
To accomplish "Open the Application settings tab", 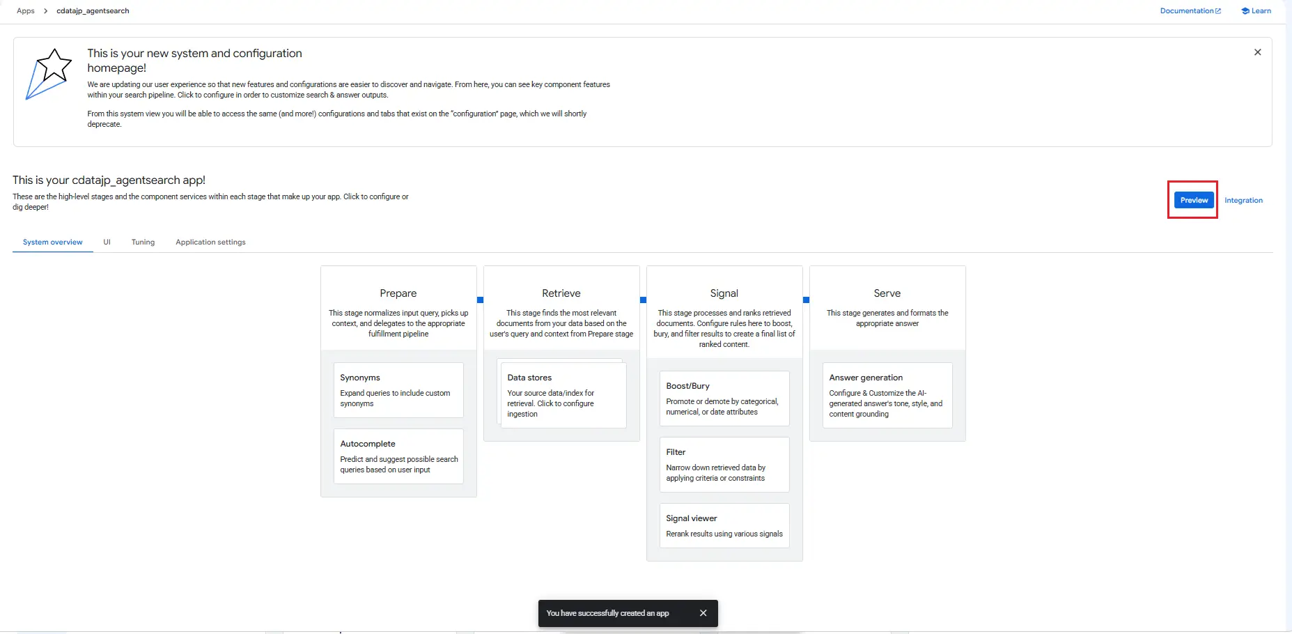I will pos(210,242).
